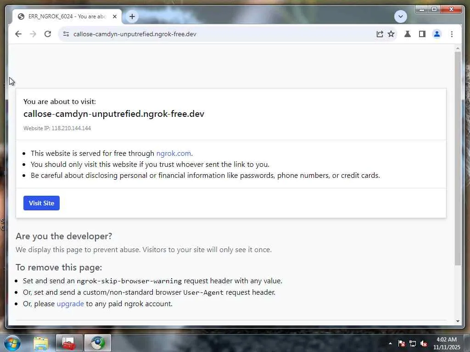The image size is (470, 352).
Task: Open the Action Center flag icon
Action: coord(402,343)
